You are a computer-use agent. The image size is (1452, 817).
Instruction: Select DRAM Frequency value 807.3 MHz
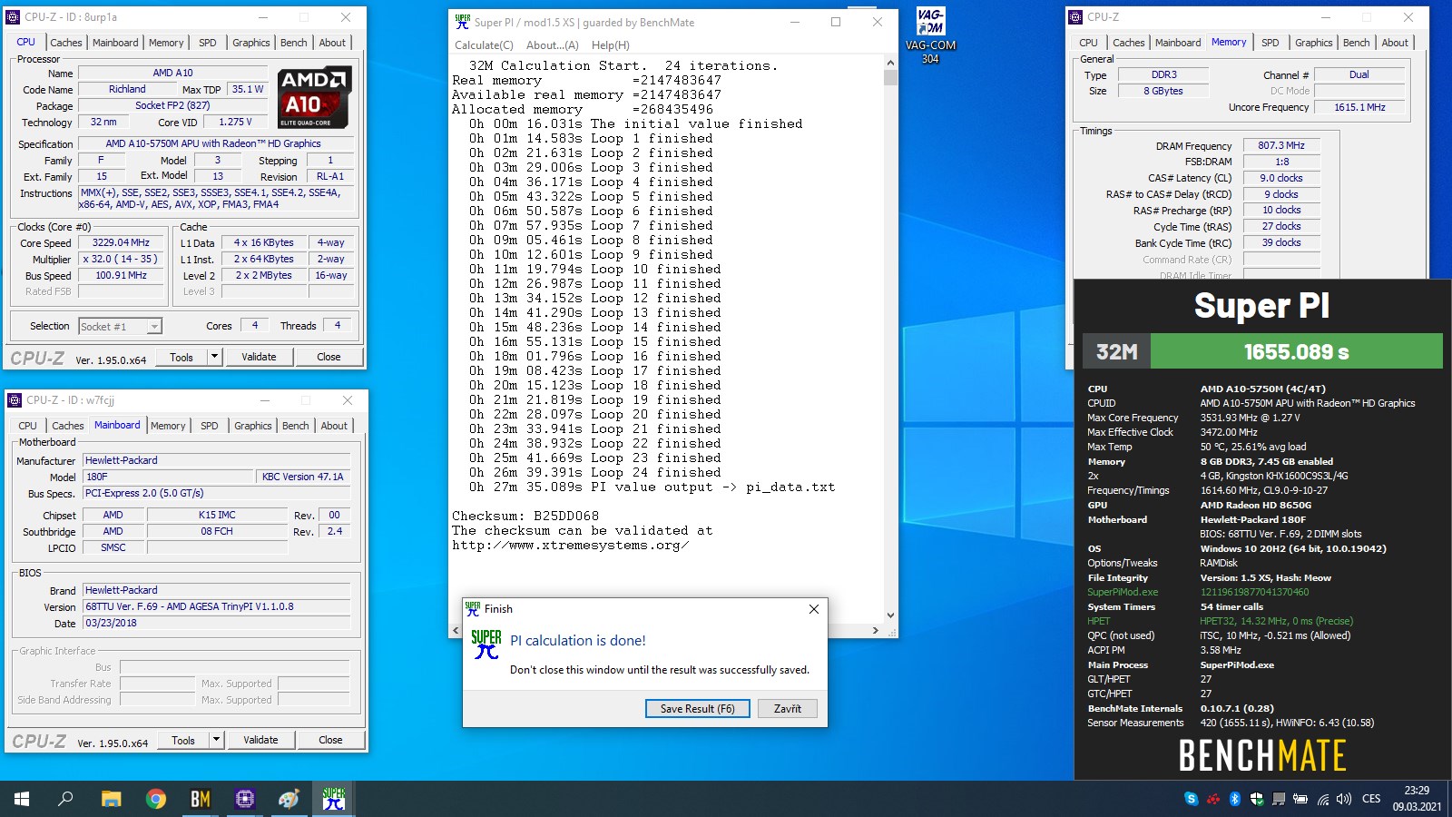tap(1280, 145)
